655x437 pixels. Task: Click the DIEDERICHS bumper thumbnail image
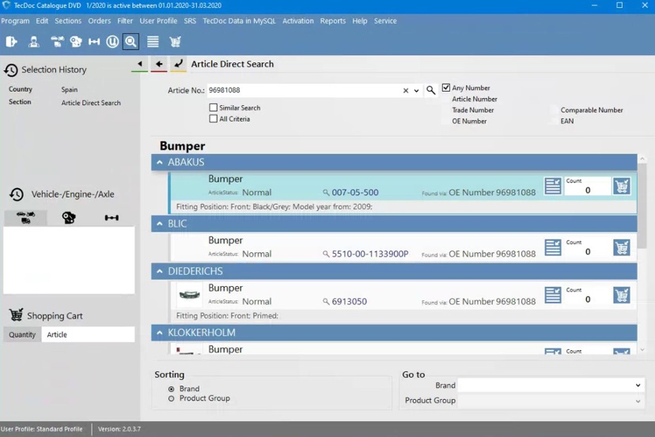(189, 295)
